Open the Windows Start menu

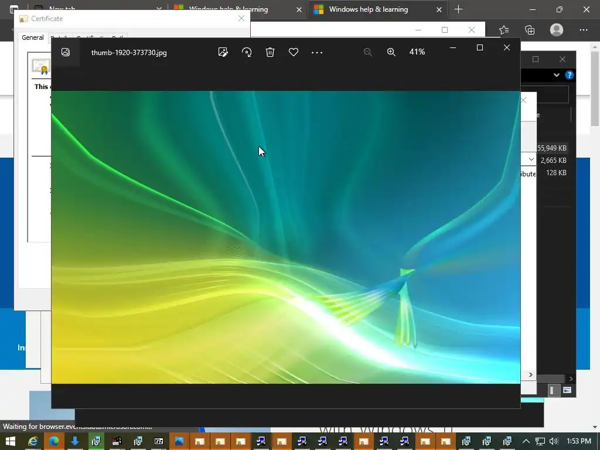pyautogui.click(x=11, y=441)
